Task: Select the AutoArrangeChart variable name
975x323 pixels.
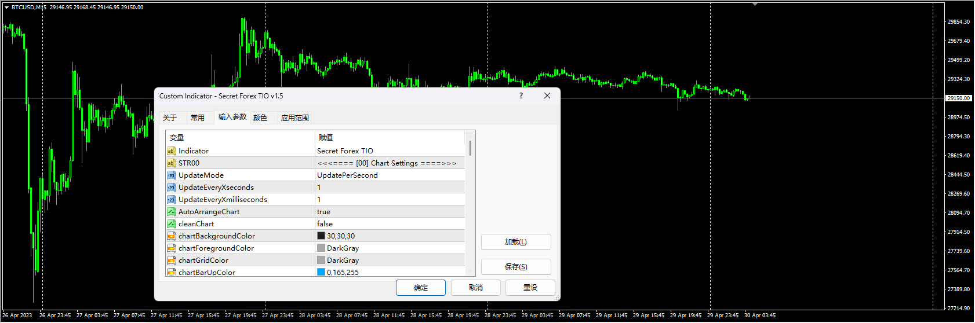Action: click(209, 212)
